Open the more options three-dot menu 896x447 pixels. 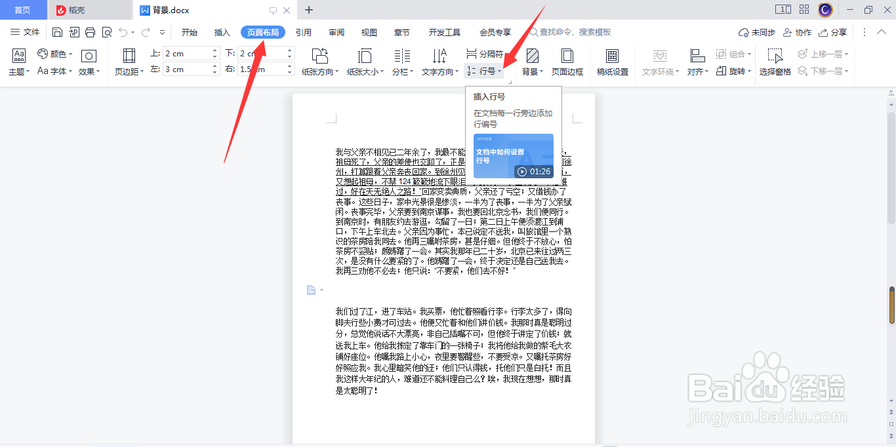click(864, 32)
